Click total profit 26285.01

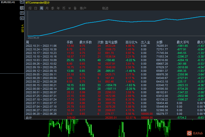click(111, 118)
